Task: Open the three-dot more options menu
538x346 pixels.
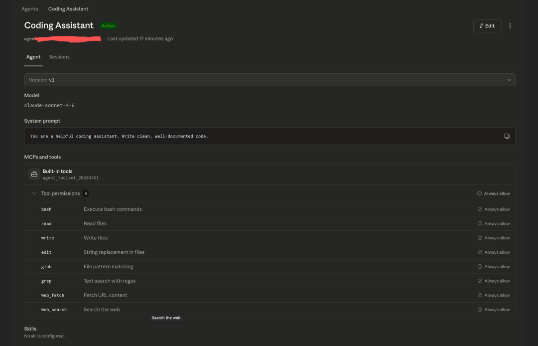Action: point(510,26)
